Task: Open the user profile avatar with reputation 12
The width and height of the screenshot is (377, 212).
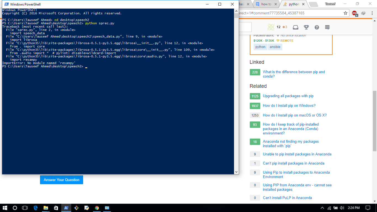Action: pos(271,27)
